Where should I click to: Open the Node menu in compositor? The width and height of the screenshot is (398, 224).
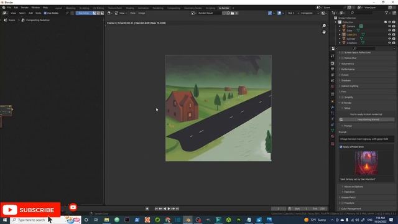(38, 13)
